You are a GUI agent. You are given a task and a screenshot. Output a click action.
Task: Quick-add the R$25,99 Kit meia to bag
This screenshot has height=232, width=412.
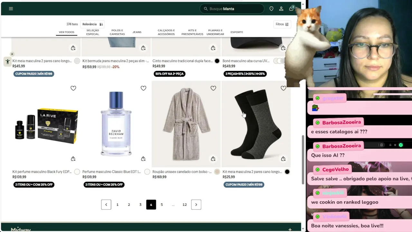click(283, 159)
